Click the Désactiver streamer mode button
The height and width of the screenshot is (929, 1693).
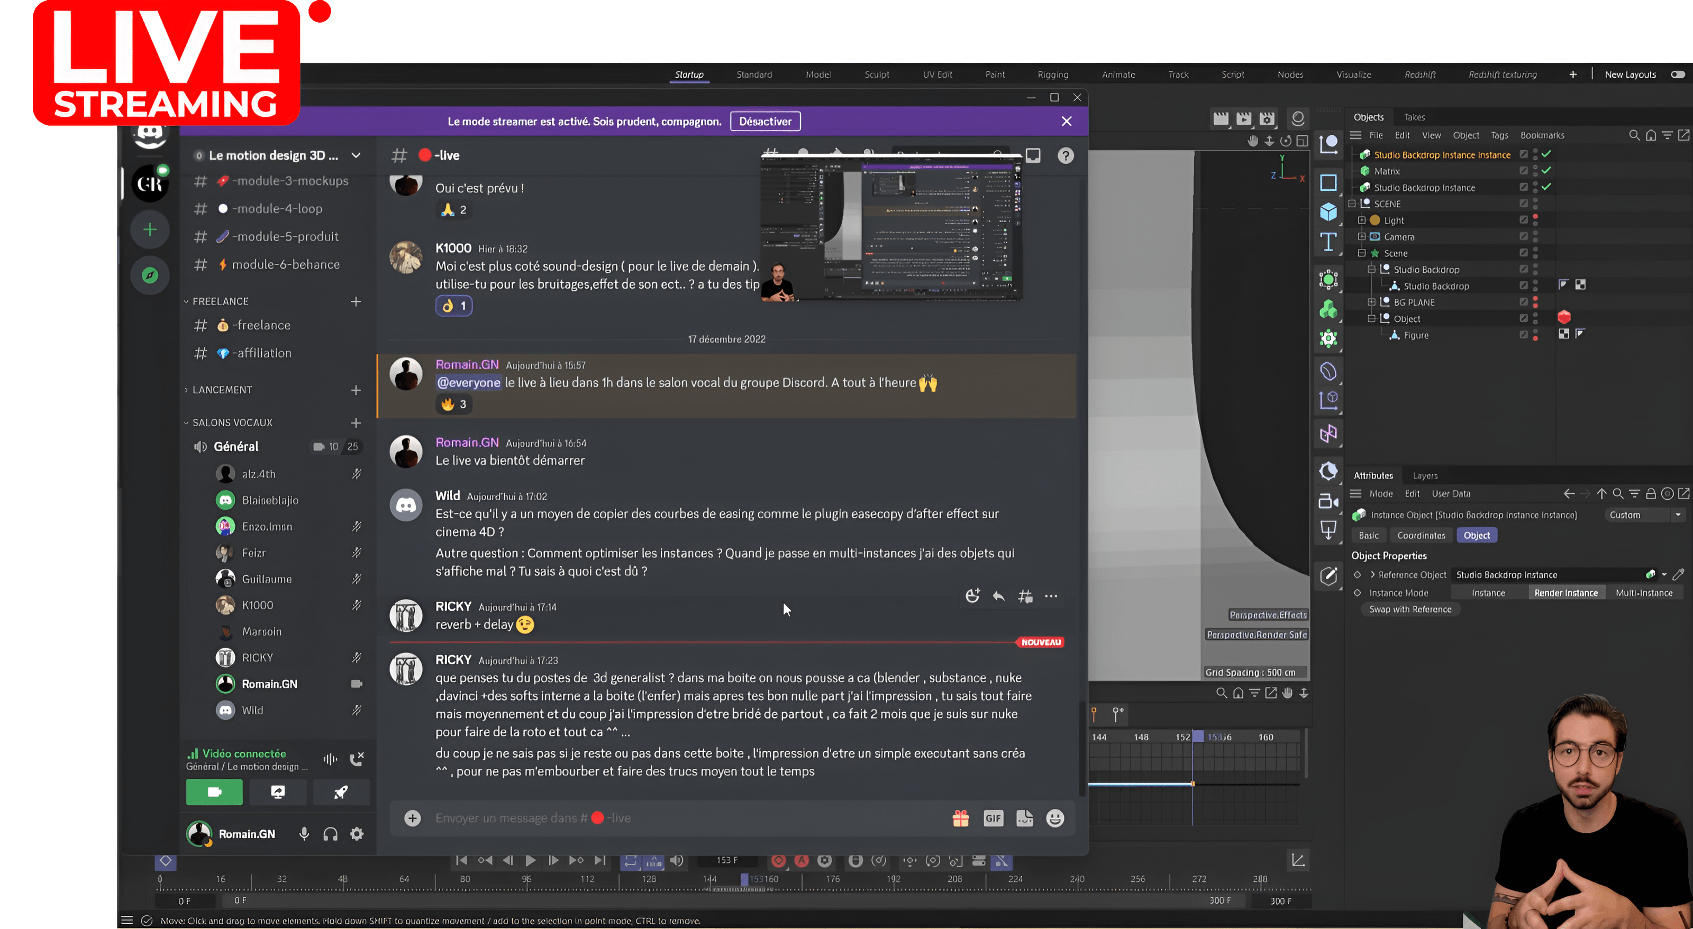point(766,121)
